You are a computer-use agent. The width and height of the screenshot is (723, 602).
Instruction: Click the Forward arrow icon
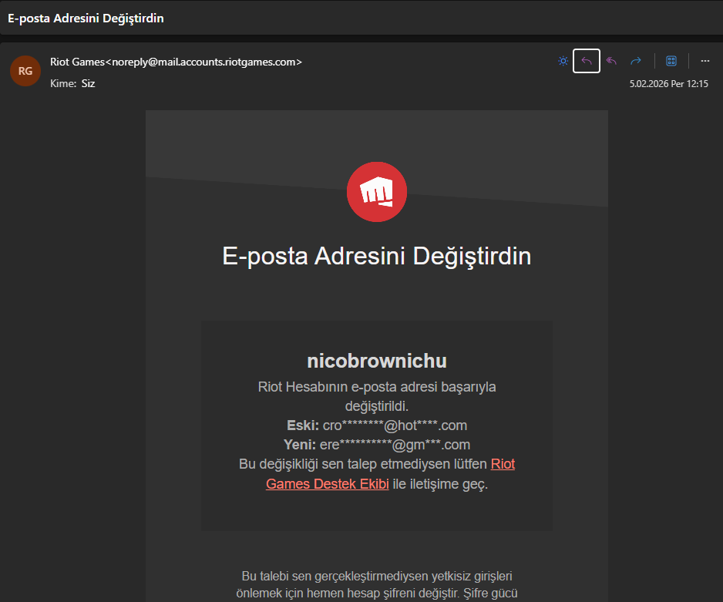click(636, 61)
